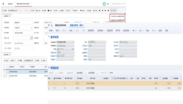183x104 pixels.
Task: Click the home icon beside 销售出库单列表 tab
Action: tap(49, 25)
